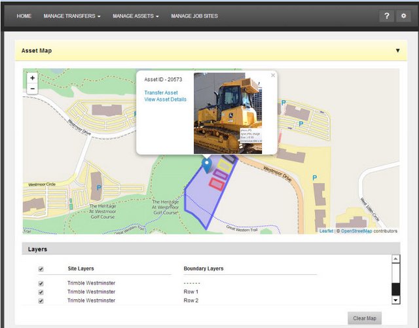Click the Site Layers column header
The image size is (419, 328).
click(81, 268)
